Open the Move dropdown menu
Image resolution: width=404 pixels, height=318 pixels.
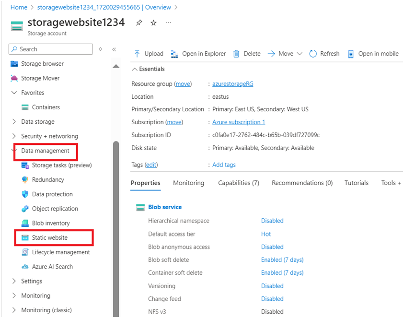point(285,54)
